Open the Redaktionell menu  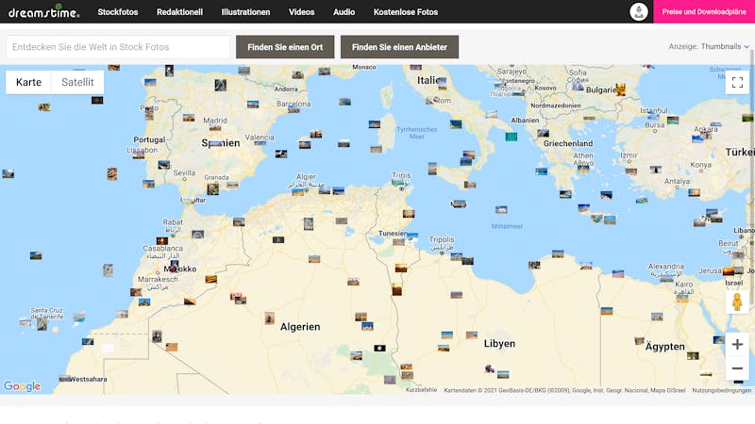tap(179, 12)
